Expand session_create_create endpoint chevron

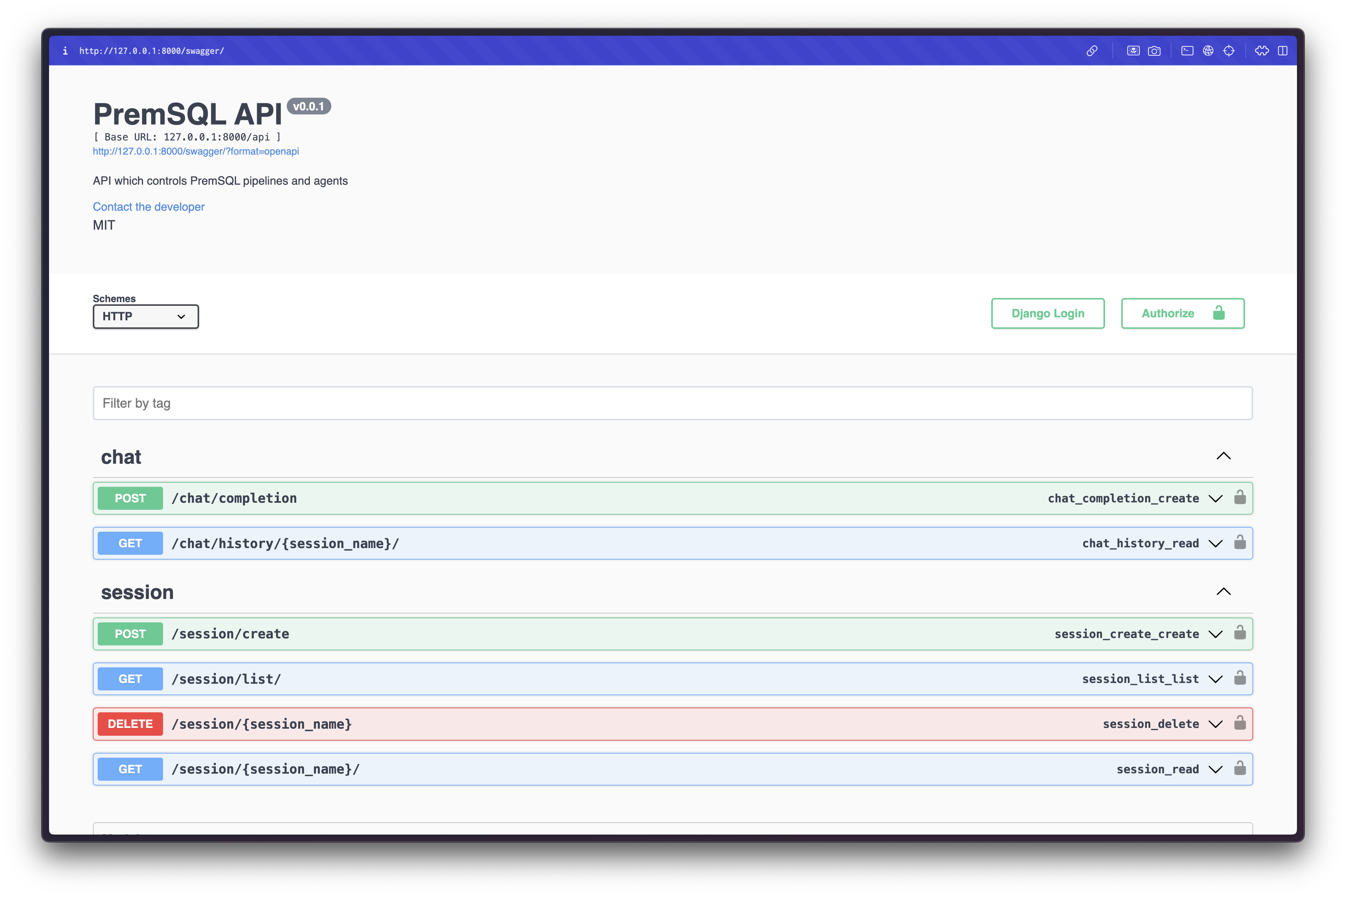1215,634
